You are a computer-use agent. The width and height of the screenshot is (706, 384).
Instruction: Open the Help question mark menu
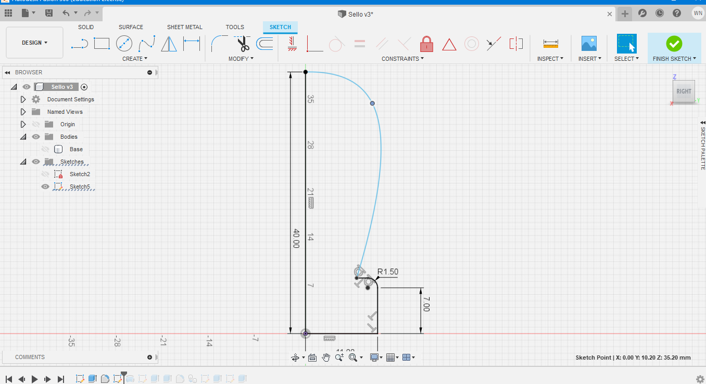pos(677,13)
